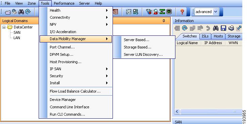The width and height of the screenshot is (247, 124).
Task: Select Server LUN Discovery… menu entry
Action: (x=143, y=54)
